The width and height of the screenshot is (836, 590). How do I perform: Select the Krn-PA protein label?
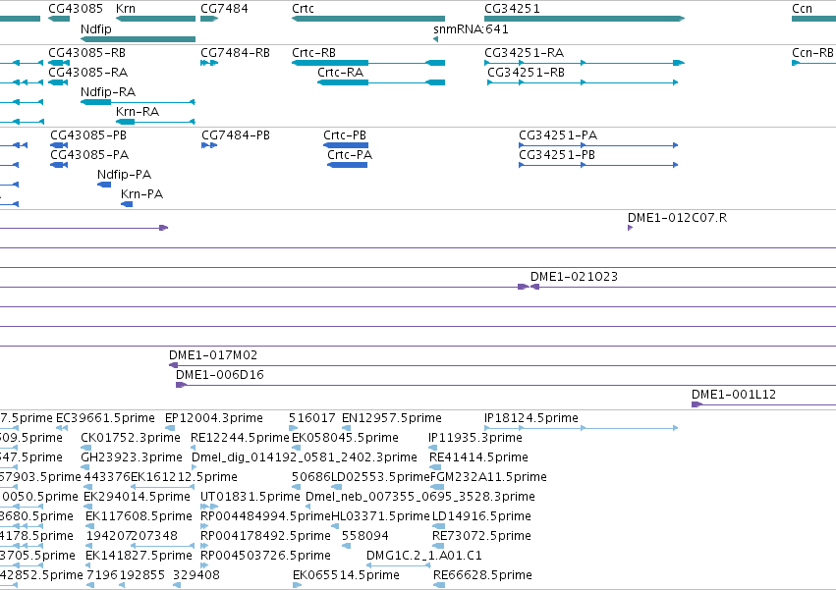pyautogui.click(x=141, y=194)
